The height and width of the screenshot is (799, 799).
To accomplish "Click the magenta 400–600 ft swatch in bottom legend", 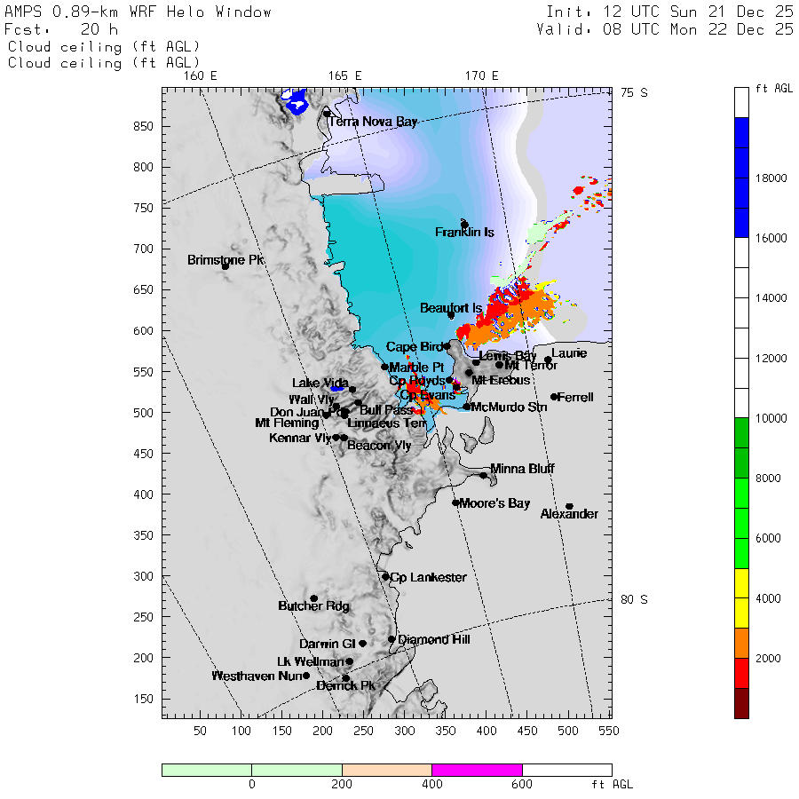I will click(477, 770).
